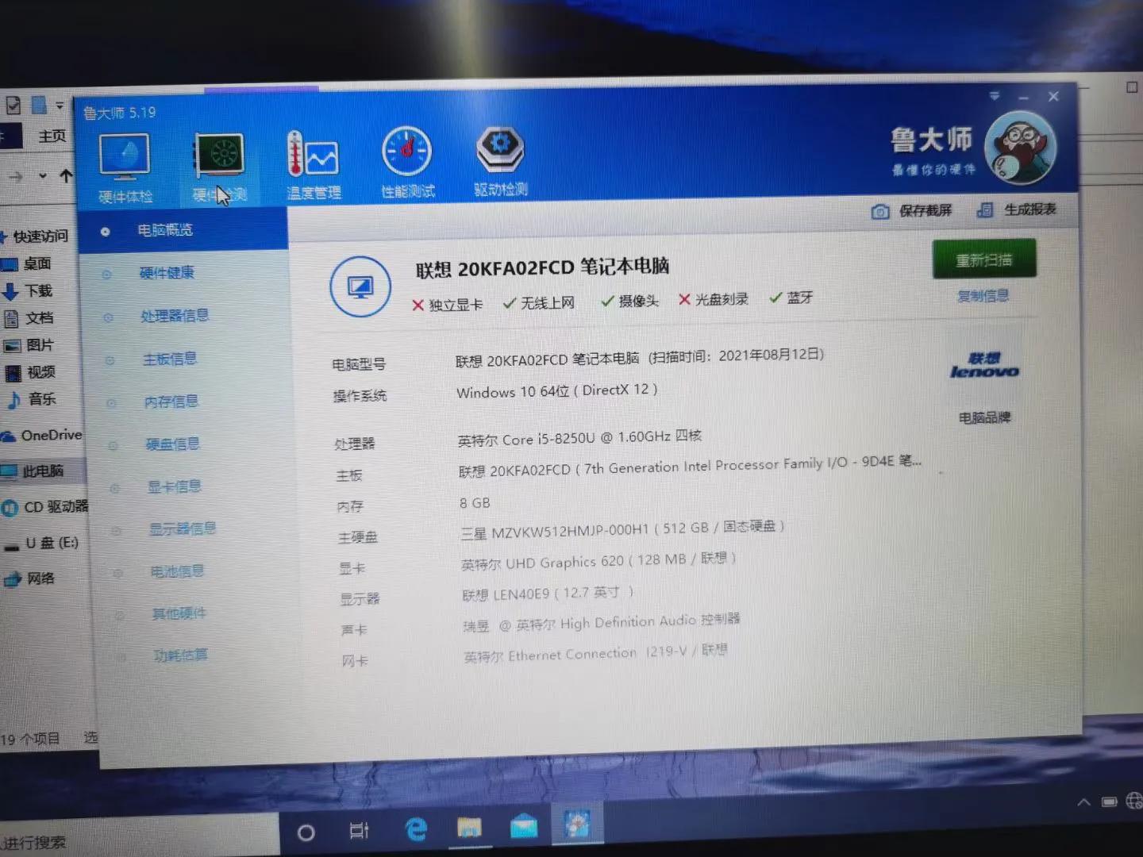
Task: Click the UHD Graphics 620 graphics card value
Action: [x=598, y=562]
